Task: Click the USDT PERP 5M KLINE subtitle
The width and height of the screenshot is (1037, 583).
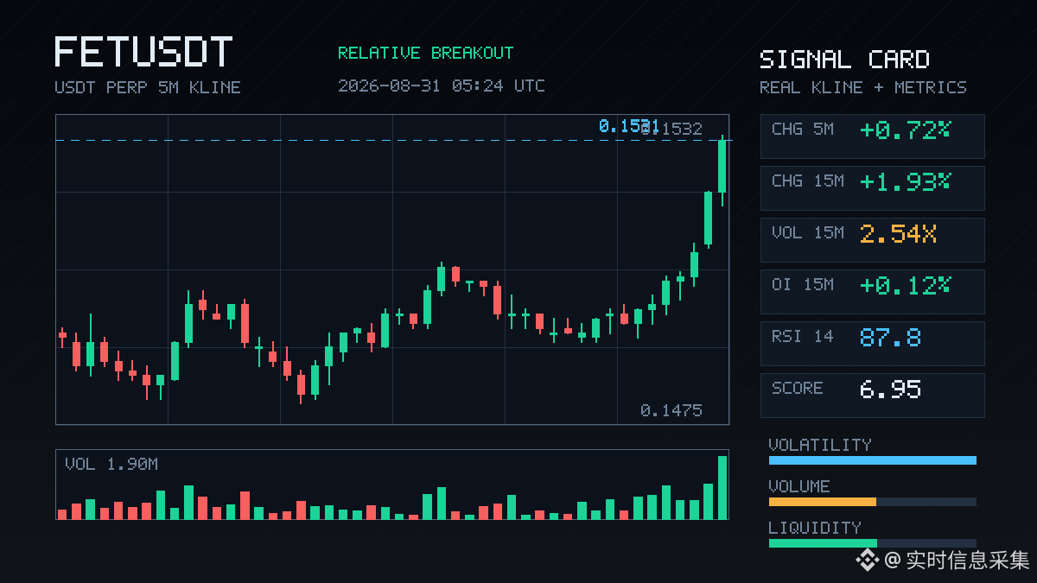Action: pyautogui.click(x=148, y=87)
